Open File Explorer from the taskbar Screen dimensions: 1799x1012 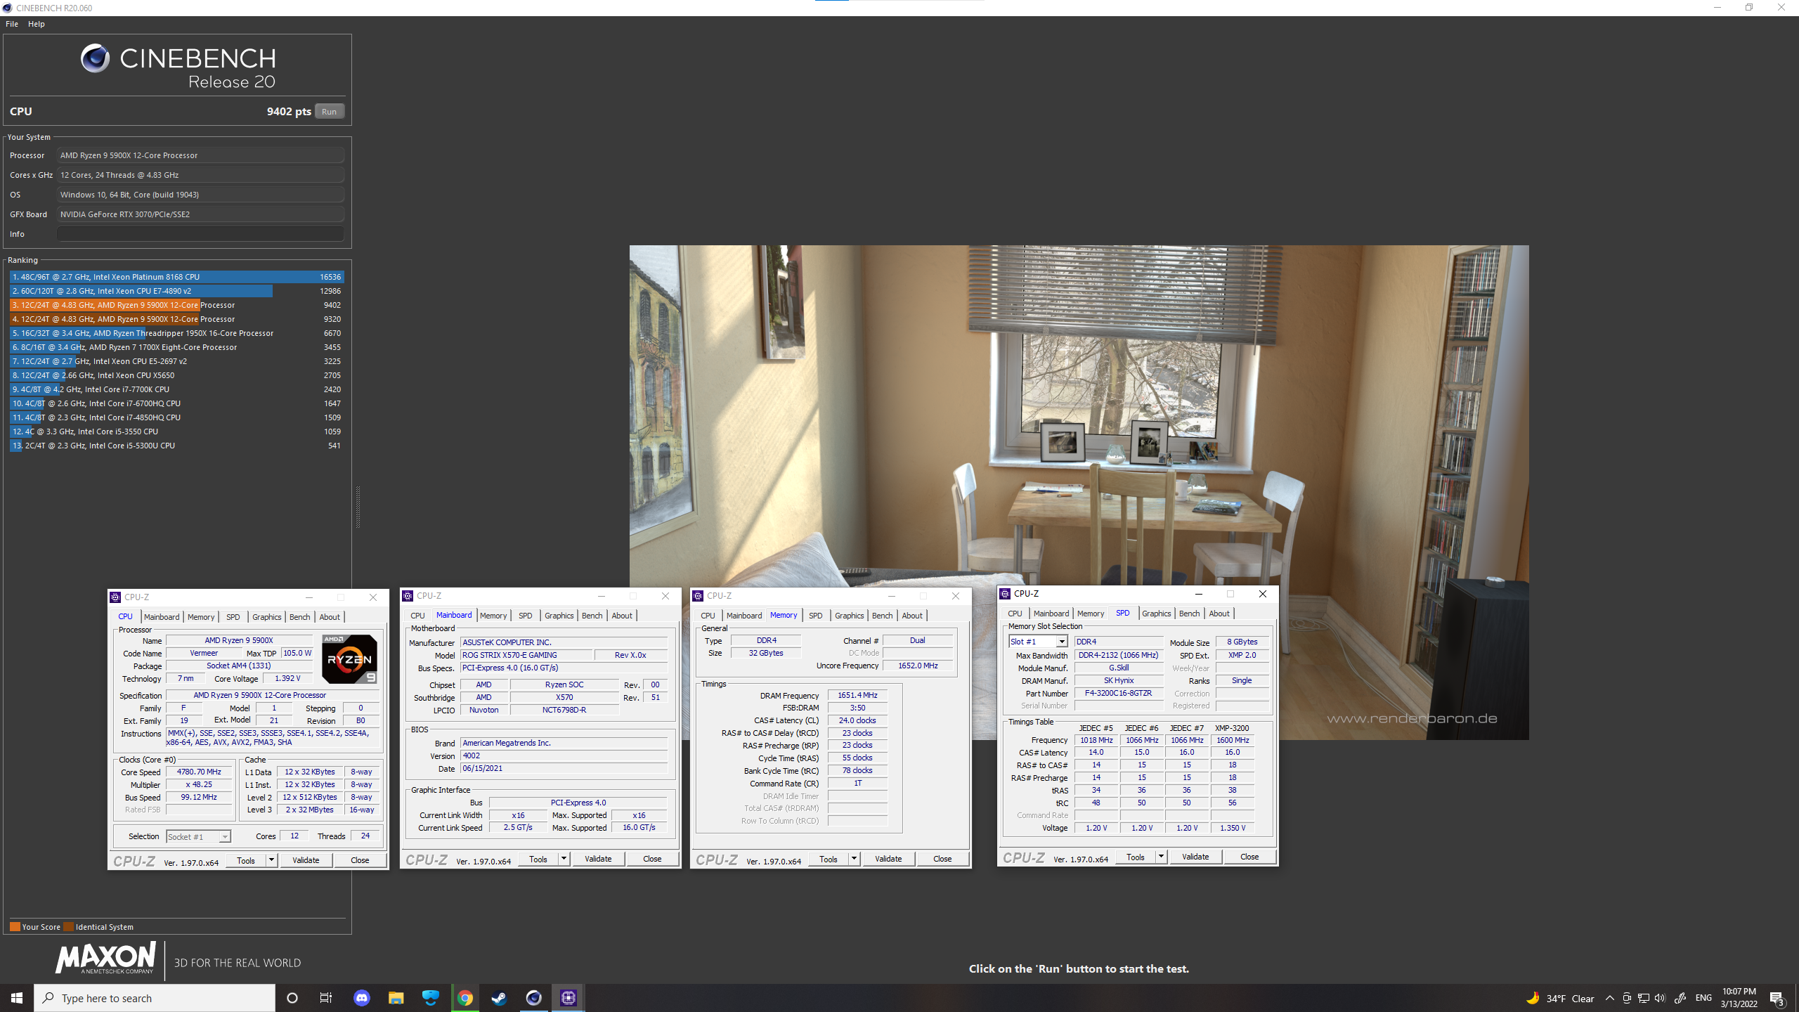click(x=396, y=998)
